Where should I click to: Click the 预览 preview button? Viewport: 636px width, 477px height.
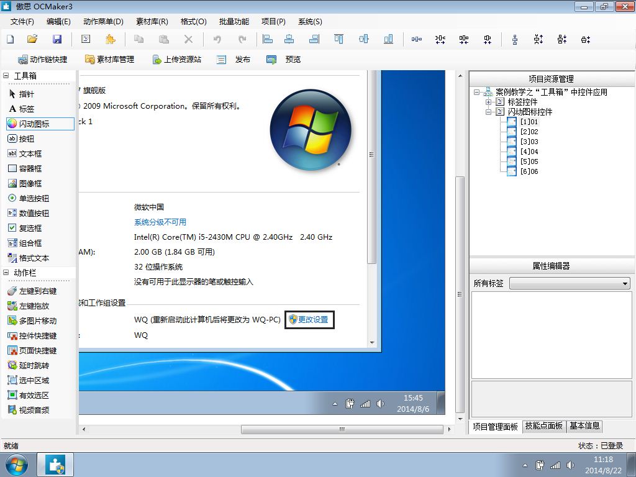pyautogui.click(x=283, y=60)
